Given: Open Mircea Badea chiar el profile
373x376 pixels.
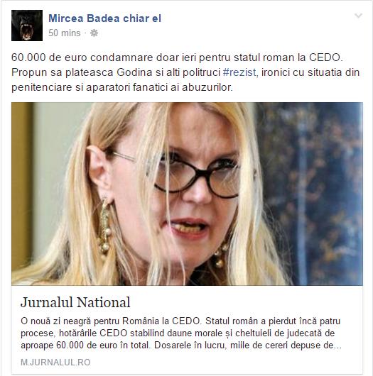Looking at the screenshot, I should point(104,18).
